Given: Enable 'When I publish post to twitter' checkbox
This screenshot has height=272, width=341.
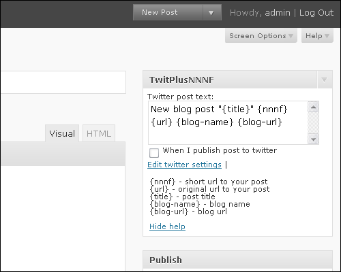Looking at the screenshot, I should point(154,153).
